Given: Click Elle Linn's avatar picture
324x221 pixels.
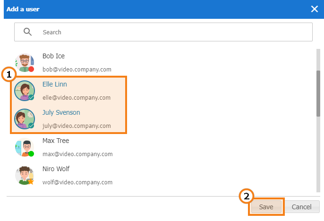Looking at the screenshot, I should coord(25,91).
